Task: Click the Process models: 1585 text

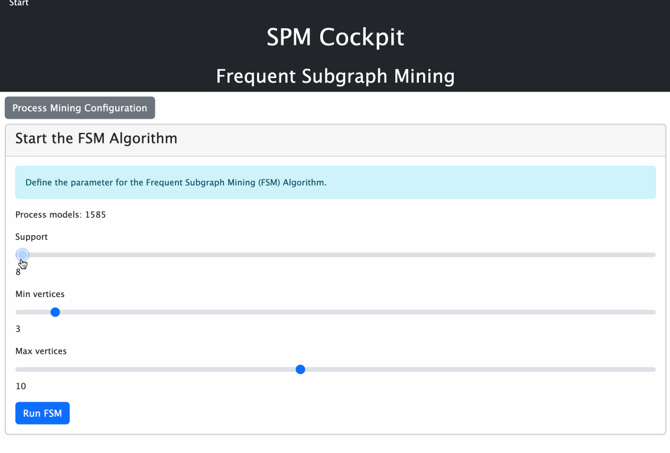Action: pyautogui.click(x=60, y=214)
